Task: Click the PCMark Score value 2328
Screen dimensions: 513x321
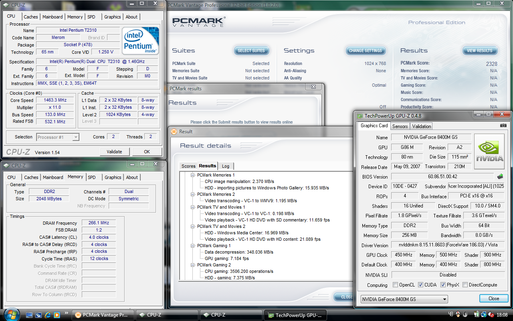Action: 491,63
